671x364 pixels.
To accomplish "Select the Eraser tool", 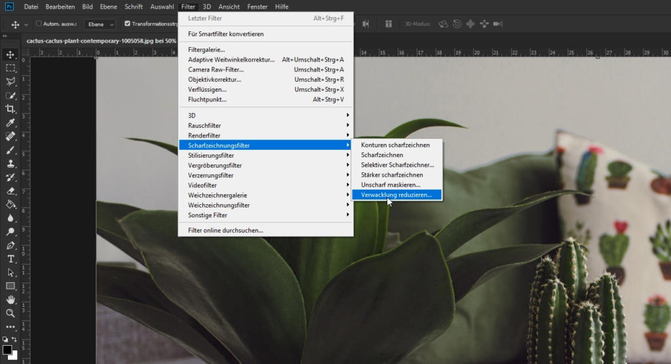I will [x=10, y=191].
